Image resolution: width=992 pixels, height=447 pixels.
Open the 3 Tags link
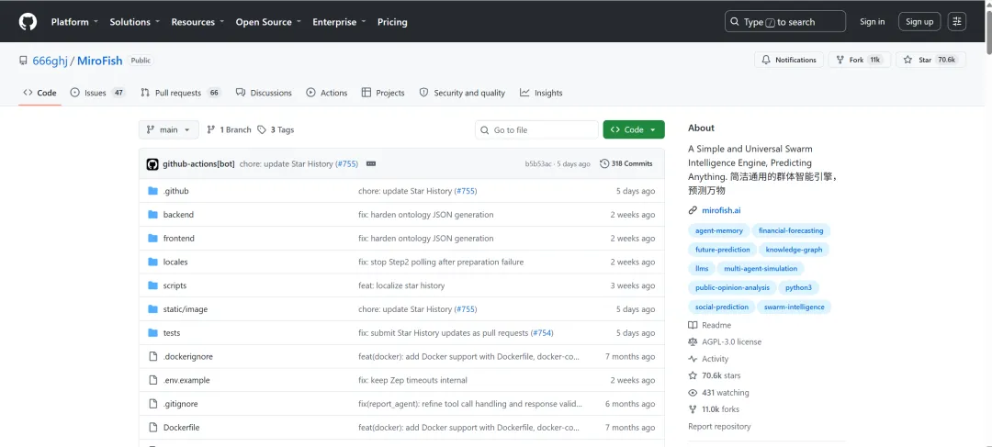tap(276, 129)
